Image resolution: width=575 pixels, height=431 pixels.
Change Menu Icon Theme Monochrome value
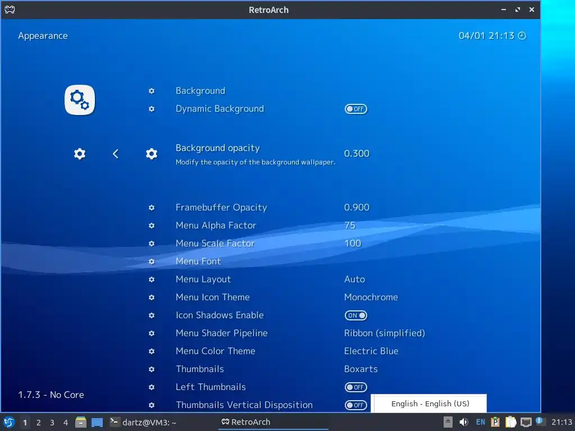(371, 297)
